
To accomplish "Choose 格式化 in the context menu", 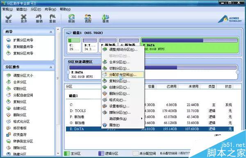I will [123, 100].
